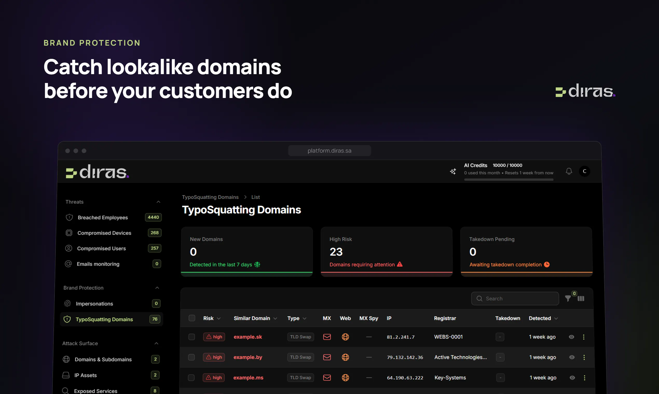Click the Exposed Services magnifier icon
Image resolution: width=659 pixels, height=394 pixels.
[65, 391]
